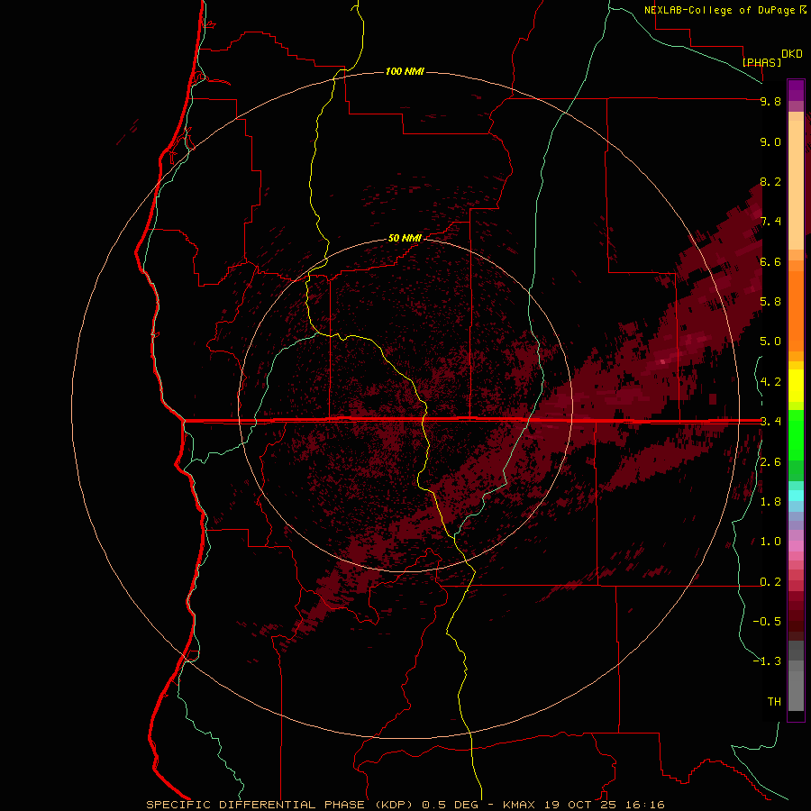Click the (KDP) text in the caption
The image size is (811, 811).
coord(393,805)
